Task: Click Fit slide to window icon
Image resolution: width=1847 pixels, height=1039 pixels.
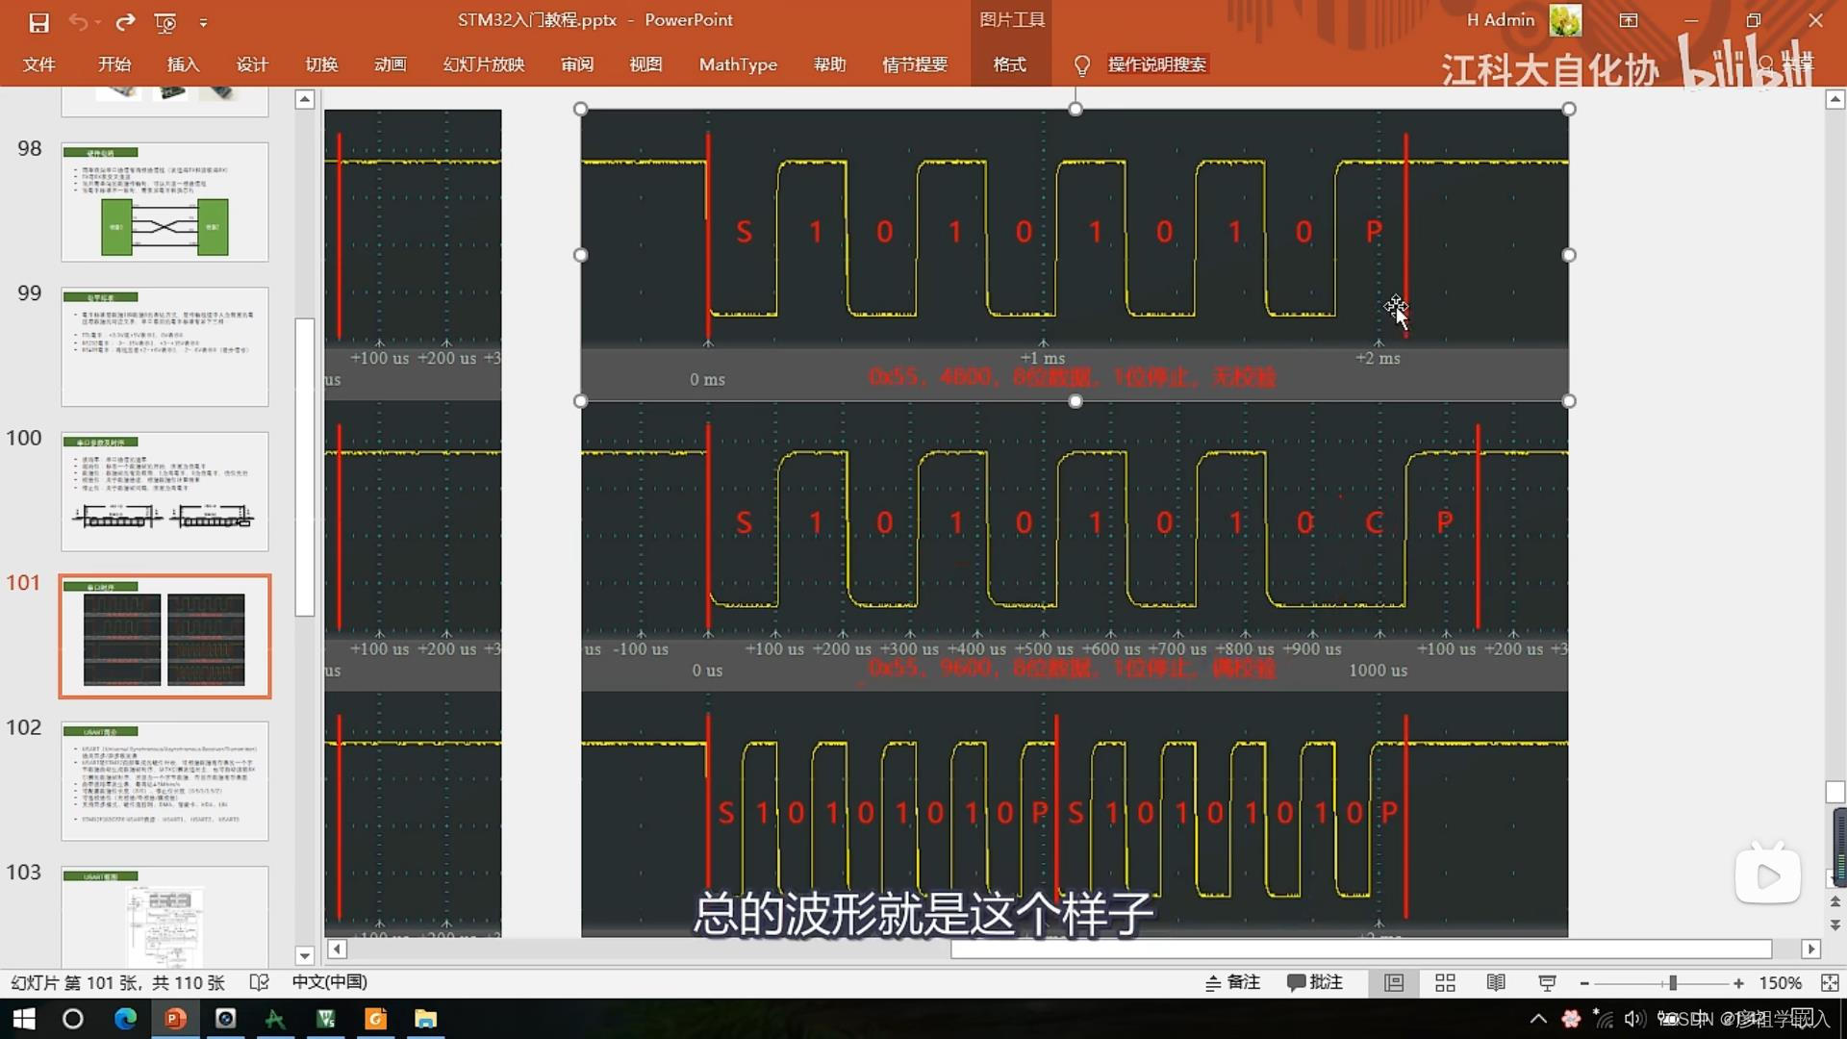Action: pyautogui.click(x=1829, y=982)
